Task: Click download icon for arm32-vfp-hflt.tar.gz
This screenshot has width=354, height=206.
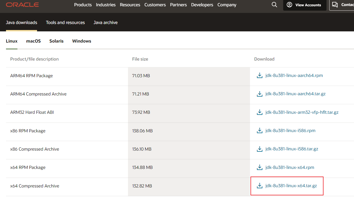Action: point(260,112)
